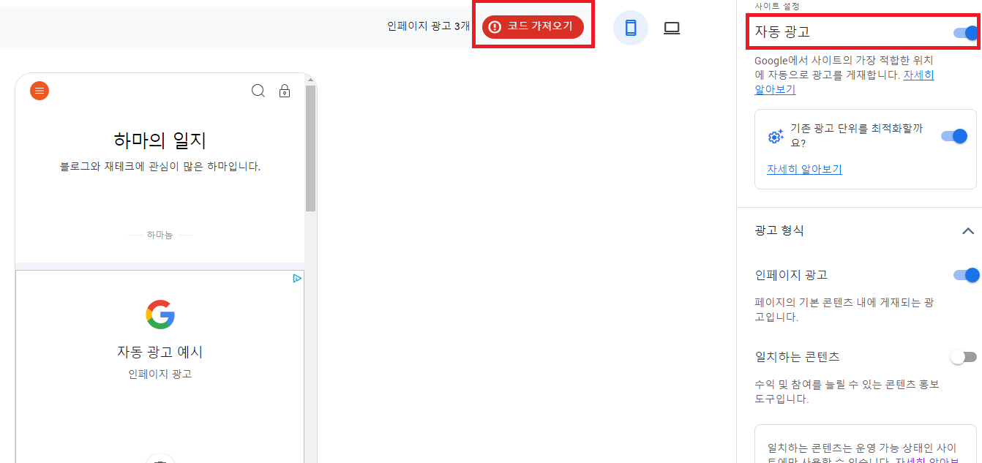Toggle 기존 광고 단위 최적화 switch

coord(955,136)
